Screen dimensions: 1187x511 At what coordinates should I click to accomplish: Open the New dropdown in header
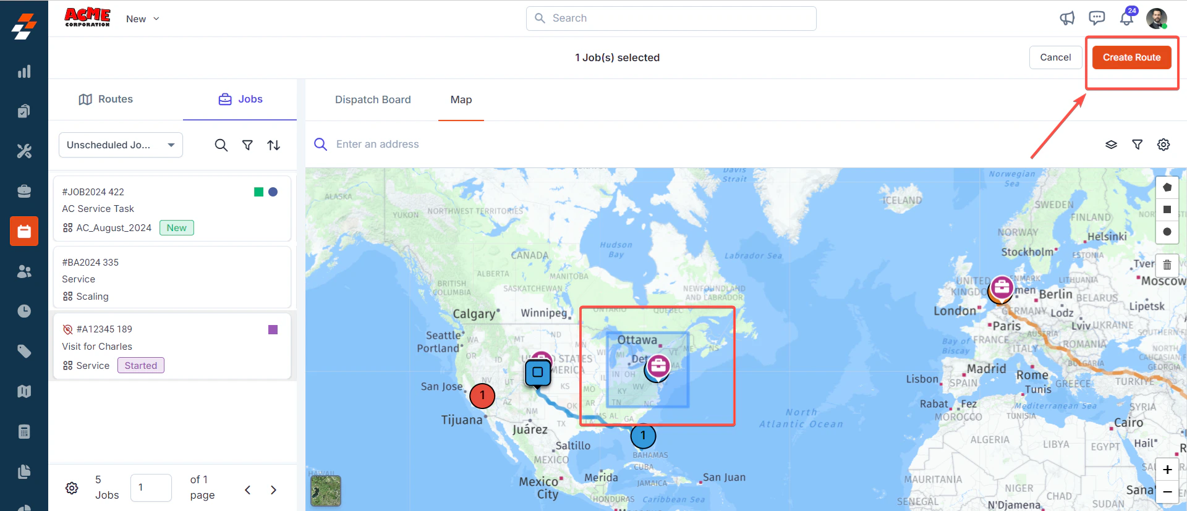(x=143, y=19)
